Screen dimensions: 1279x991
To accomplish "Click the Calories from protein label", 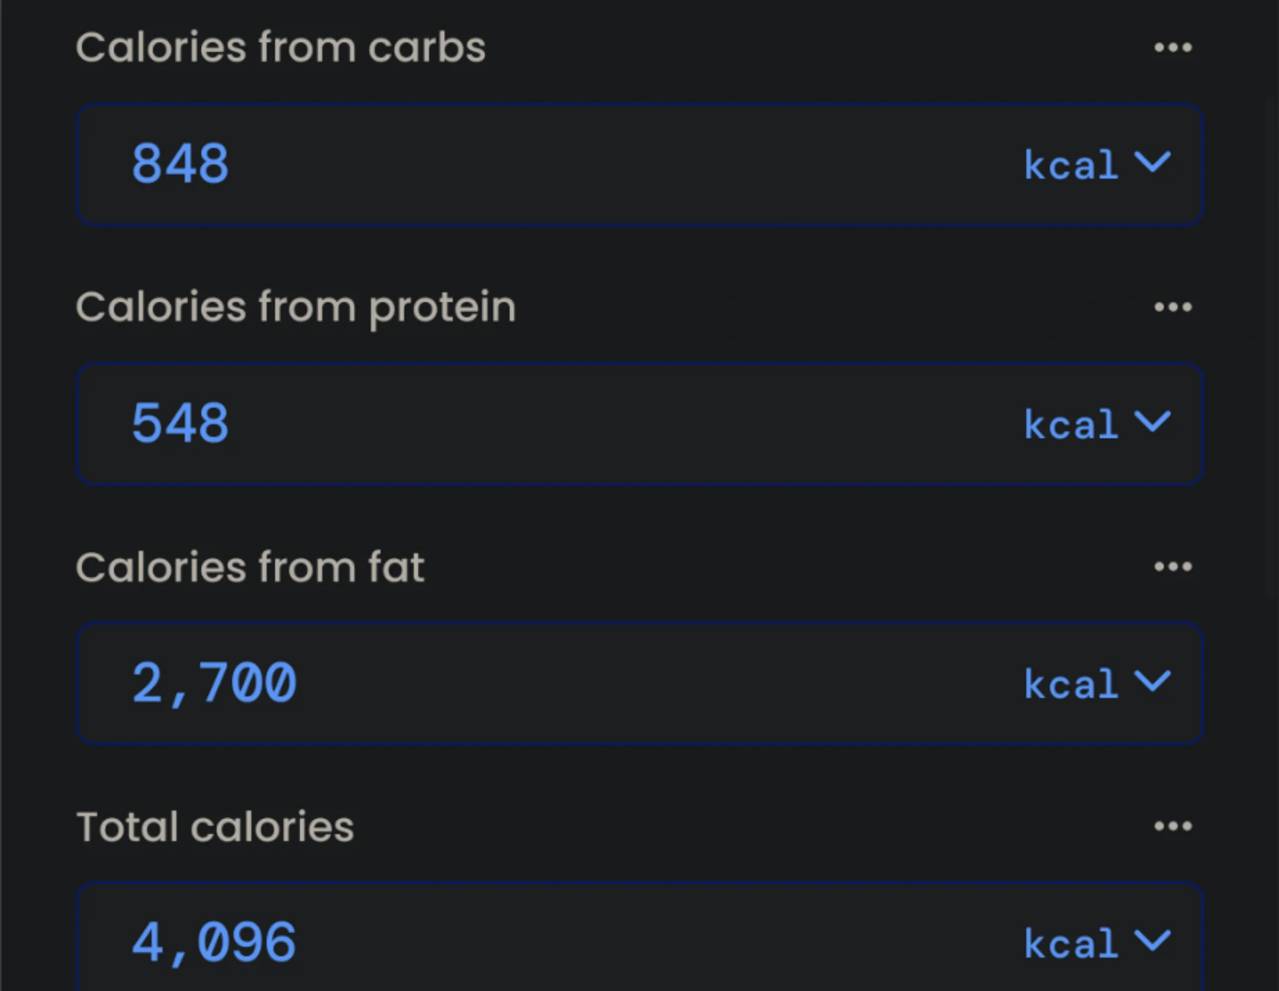I will click(x=295, y=307).
